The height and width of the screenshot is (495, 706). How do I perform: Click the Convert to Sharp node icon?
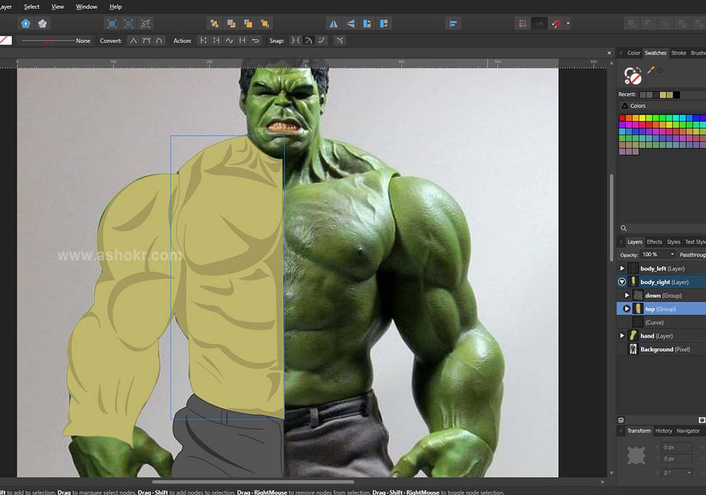pyautogui.click(x=134, y=40)
